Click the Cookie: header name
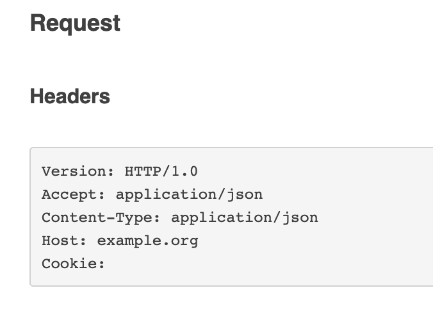 point(73,264)
